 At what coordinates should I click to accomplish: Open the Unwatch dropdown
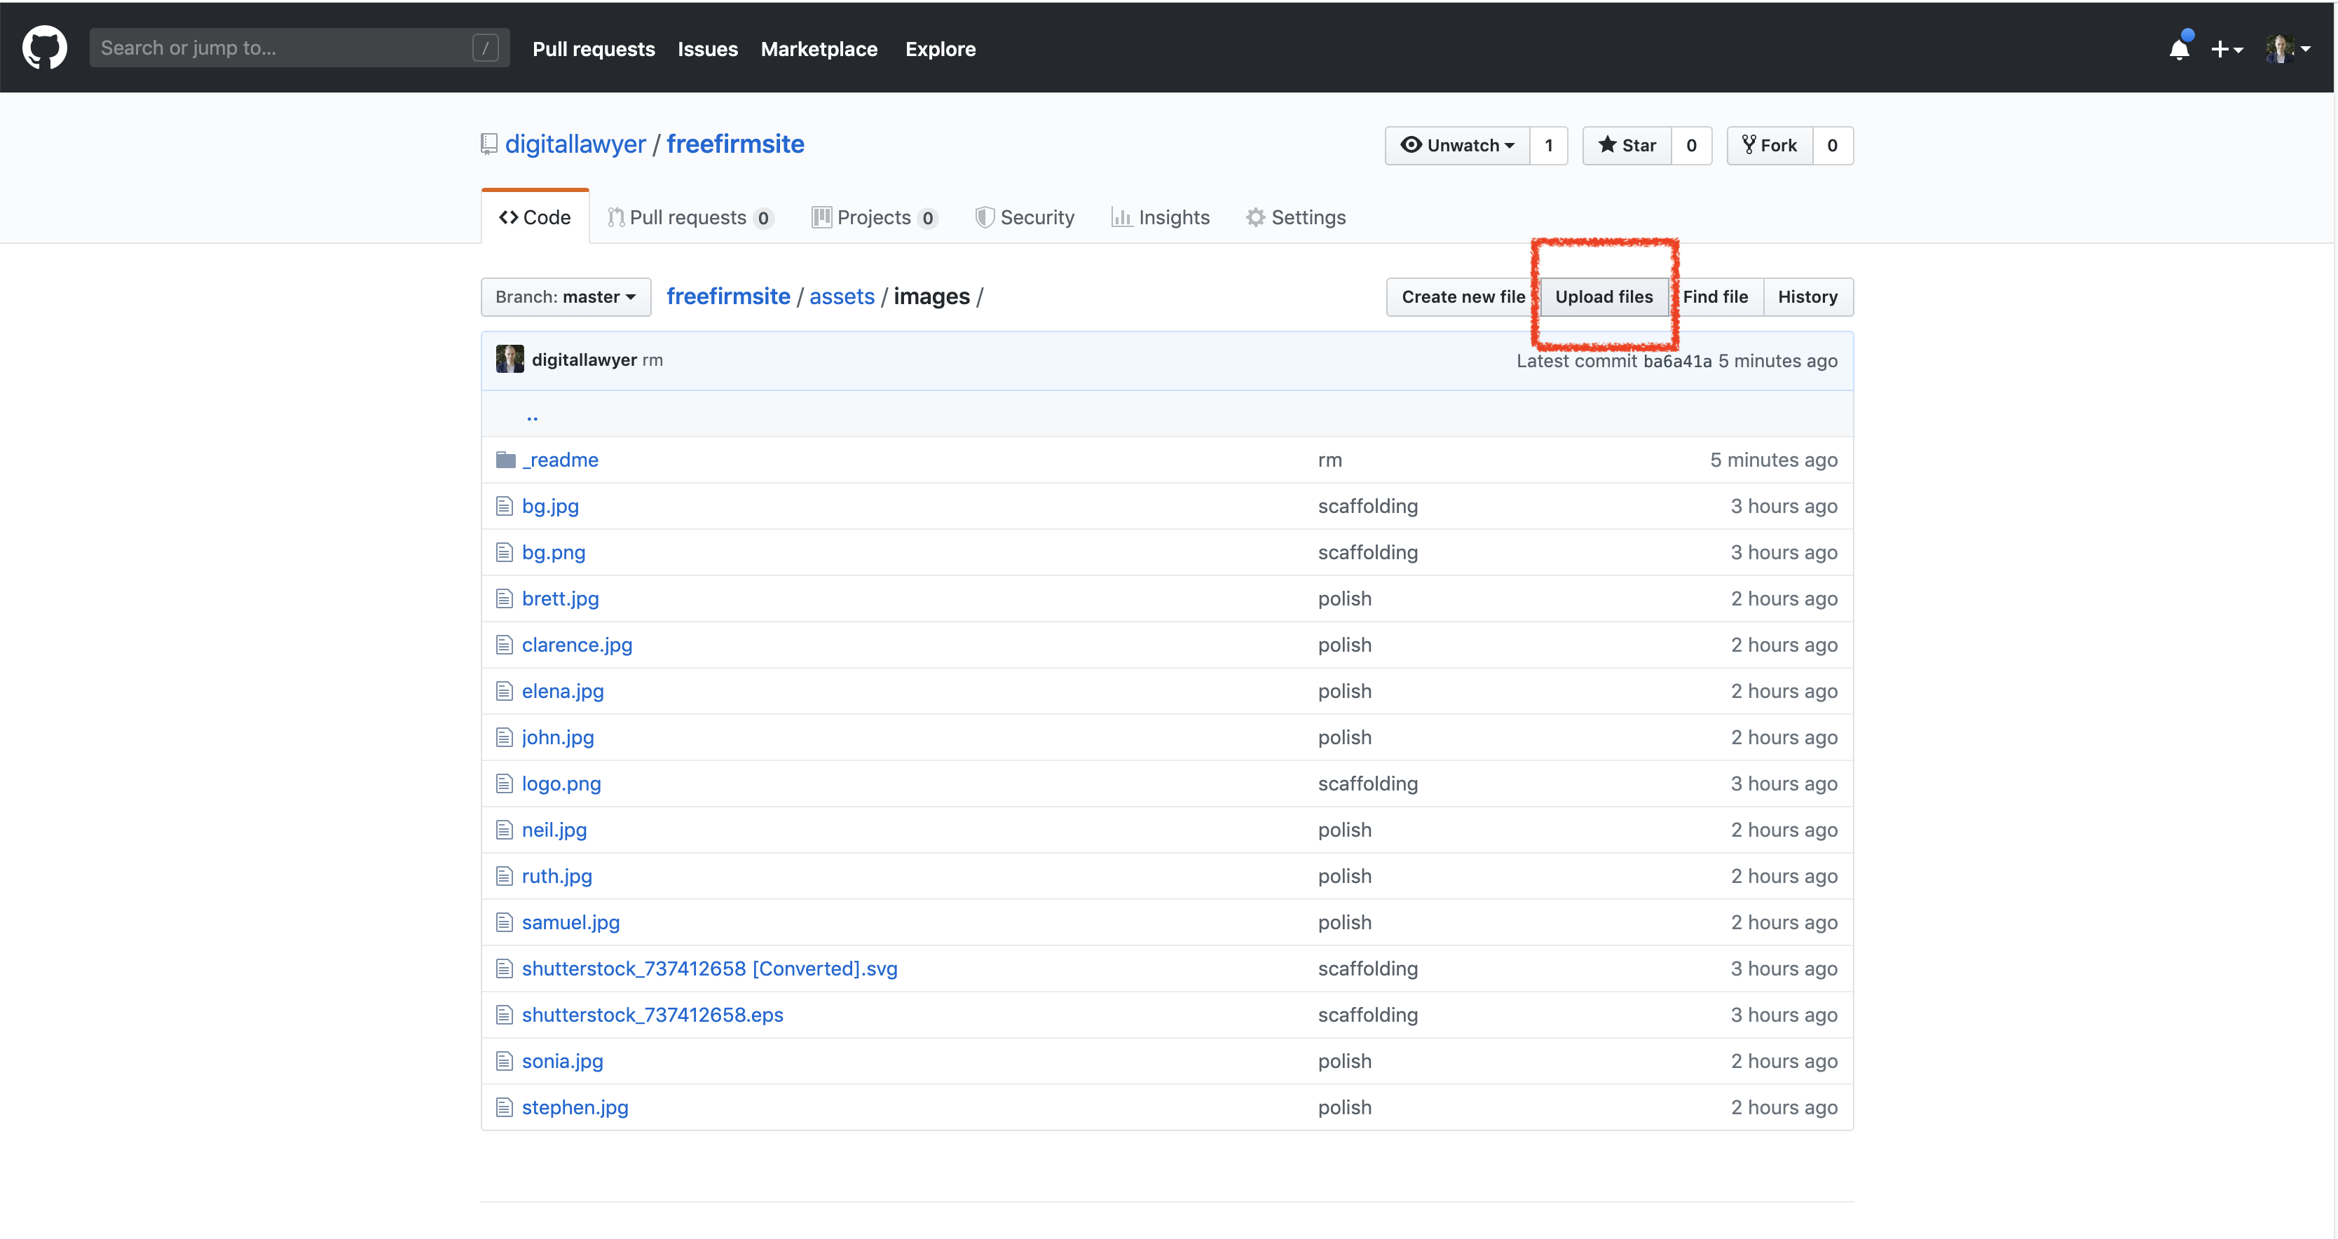[x=1458, y=145]
